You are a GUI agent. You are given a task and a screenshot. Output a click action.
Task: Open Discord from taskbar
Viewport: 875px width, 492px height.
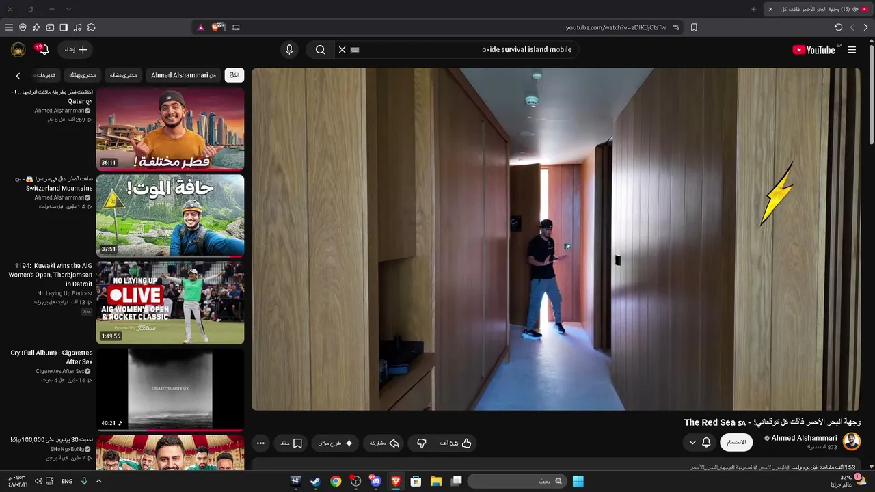375,481
